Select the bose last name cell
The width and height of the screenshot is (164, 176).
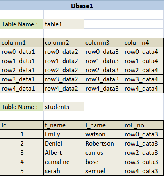tap(104, 162)
